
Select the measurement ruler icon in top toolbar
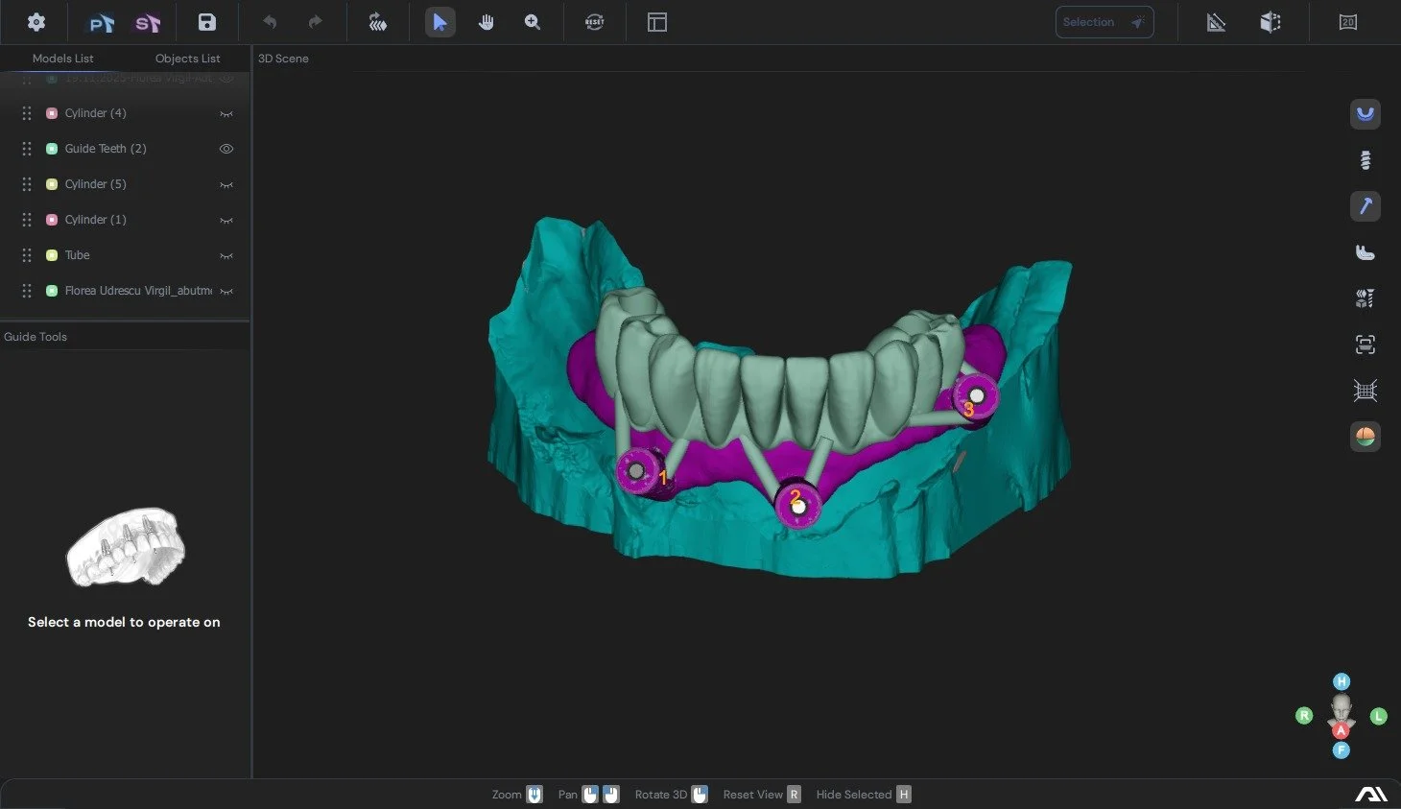click(1216, 21)
